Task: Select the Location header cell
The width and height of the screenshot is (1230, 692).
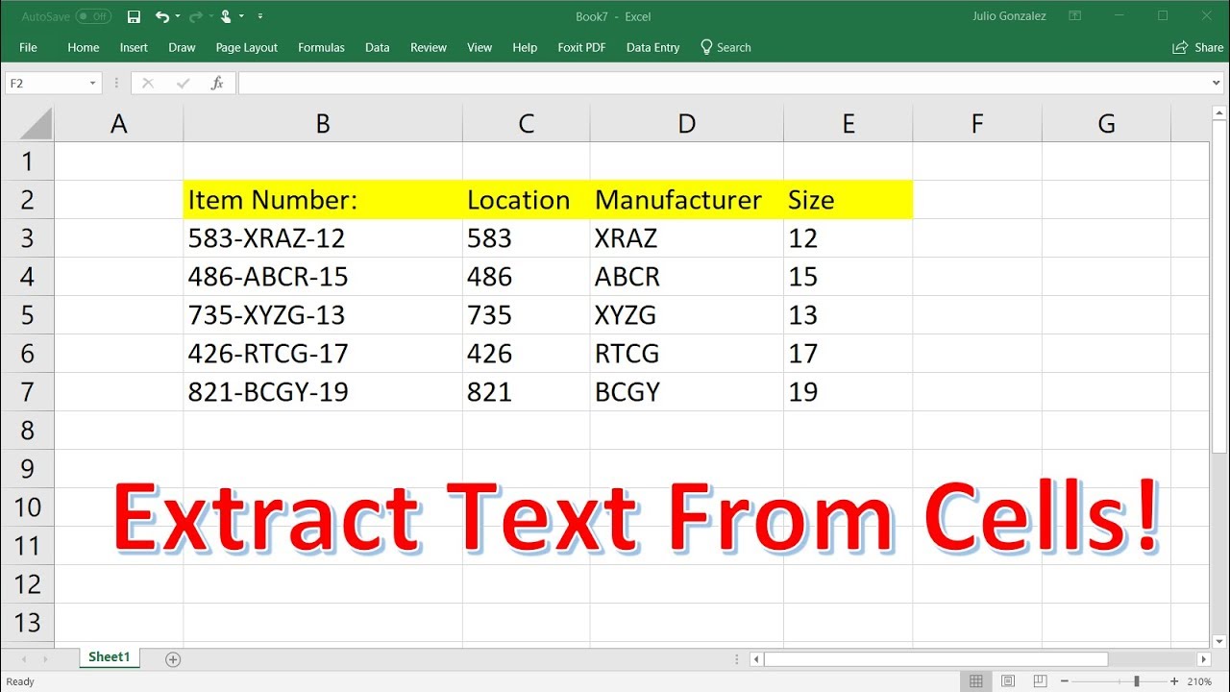Action: pyautogui.click(x=527, y=200)
